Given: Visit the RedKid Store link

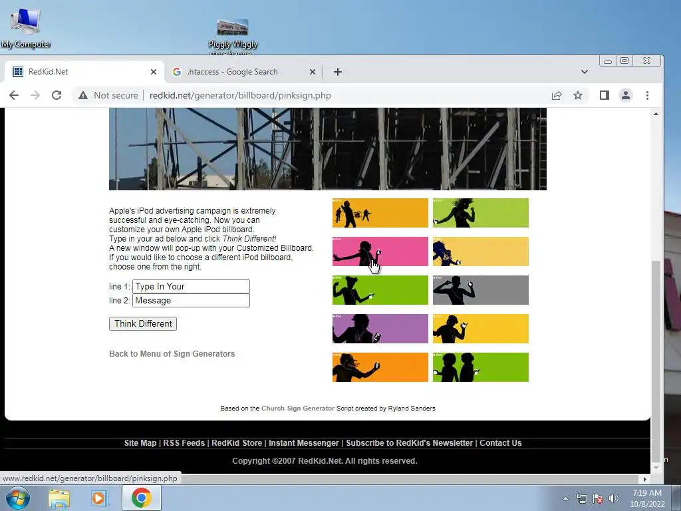Looking at the screenshot, I should coord(237,442).
